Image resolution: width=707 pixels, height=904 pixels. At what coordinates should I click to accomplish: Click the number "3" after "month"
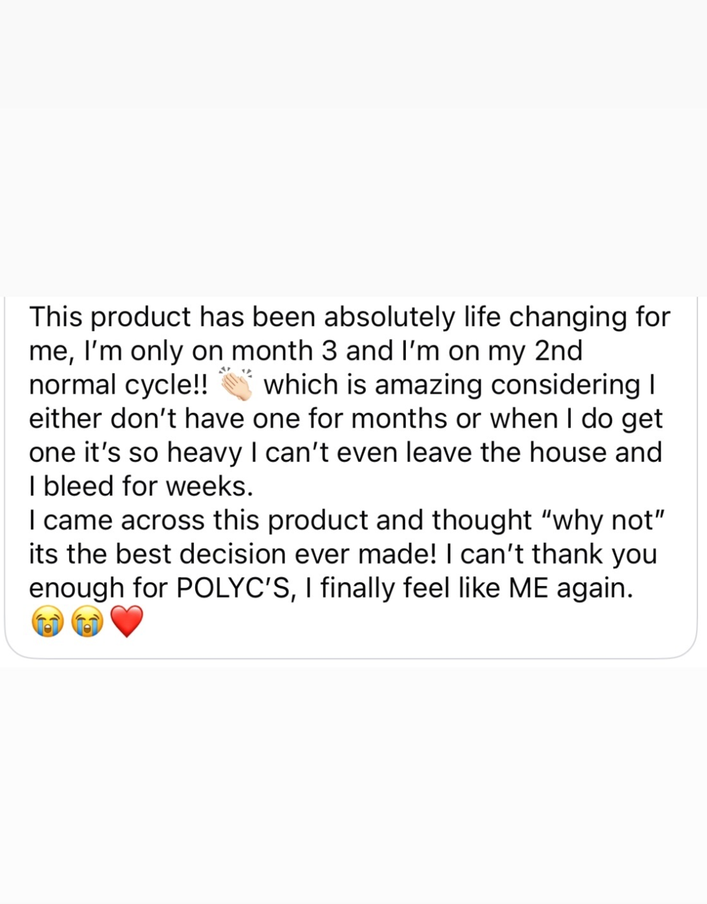click(x=329, y=351)
